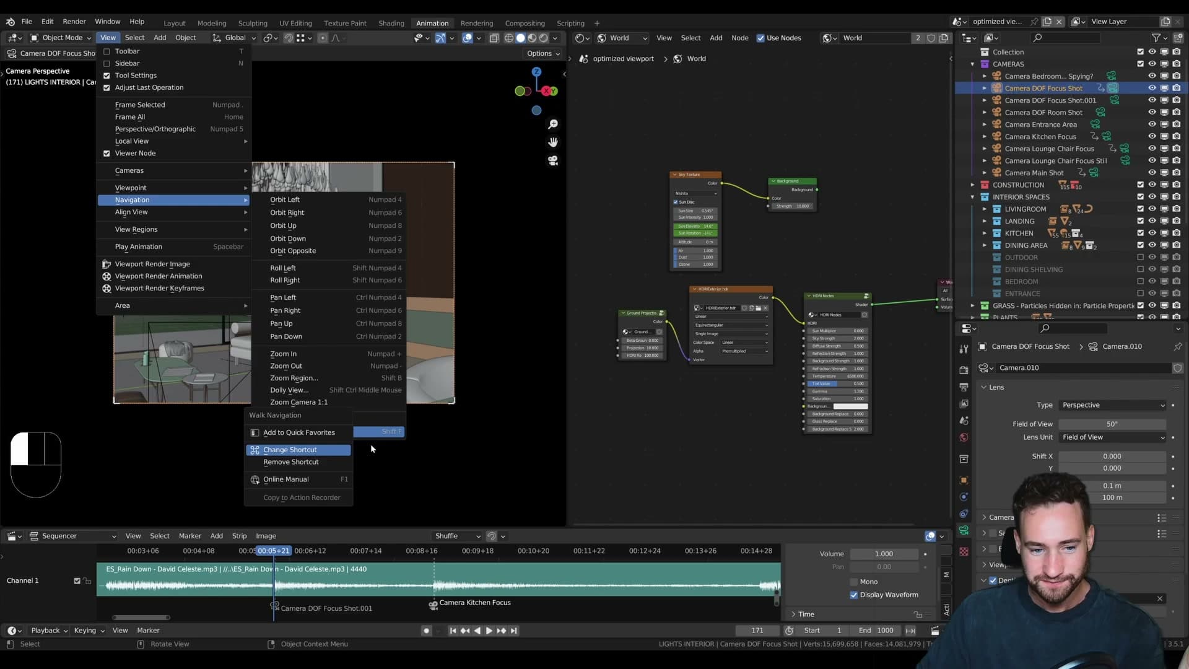
Task: Click the Options button in viewport header
Action: (543, 53)
